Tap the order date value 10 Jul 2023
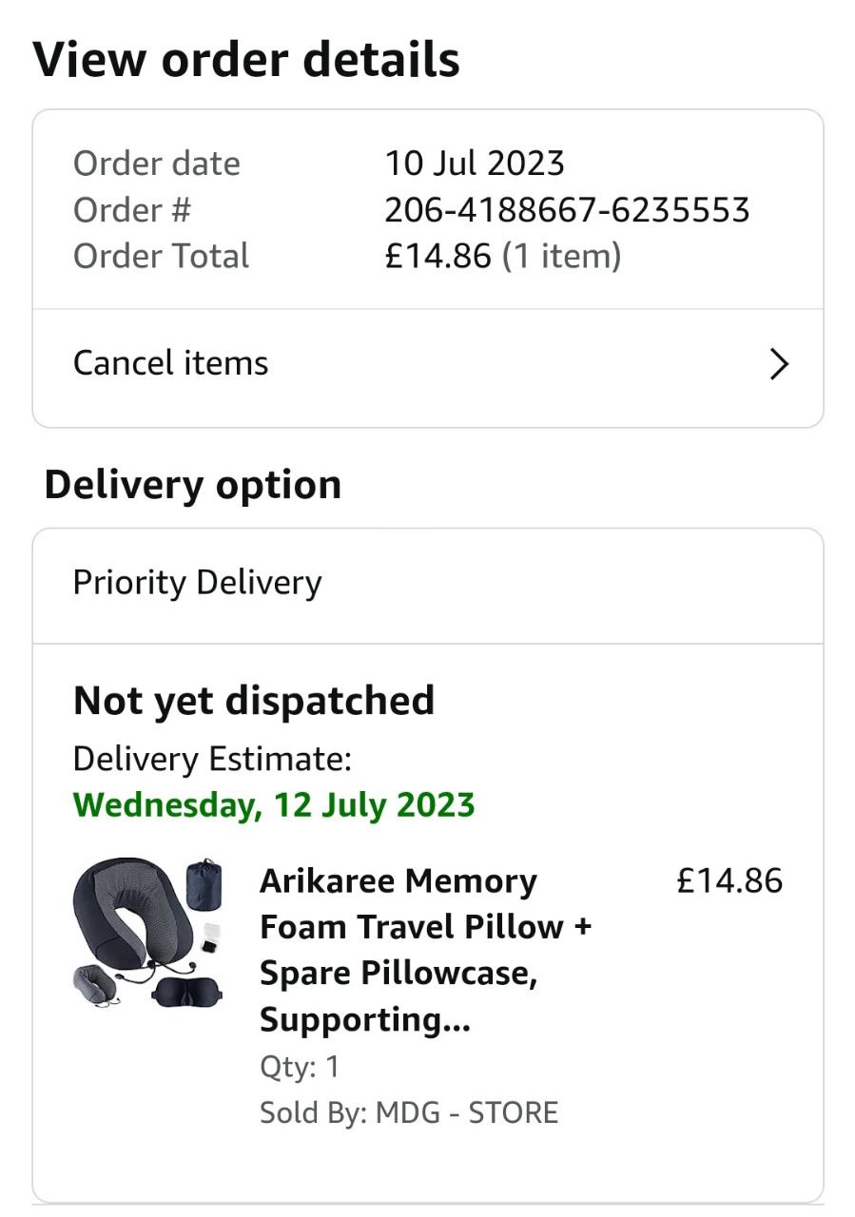 [475, 164]
